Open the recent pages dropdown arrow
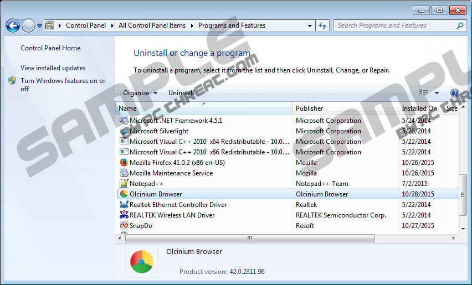The height and width of the screenshot is (285, 472). click(39, 26)
